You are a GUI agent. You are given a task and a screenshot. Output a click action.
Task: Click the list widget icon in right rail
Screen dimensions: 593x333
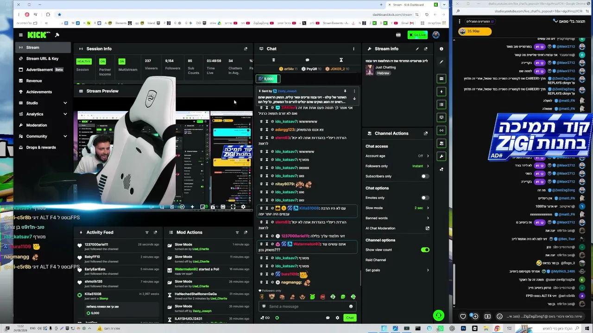[x=442, y=105]
